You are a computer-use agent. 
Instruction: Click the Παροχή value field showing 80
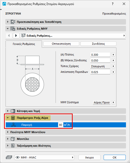click(61, 125)
